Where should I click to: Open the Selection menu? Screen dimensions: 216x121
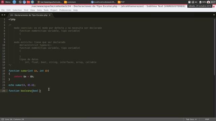coord(17,10)
